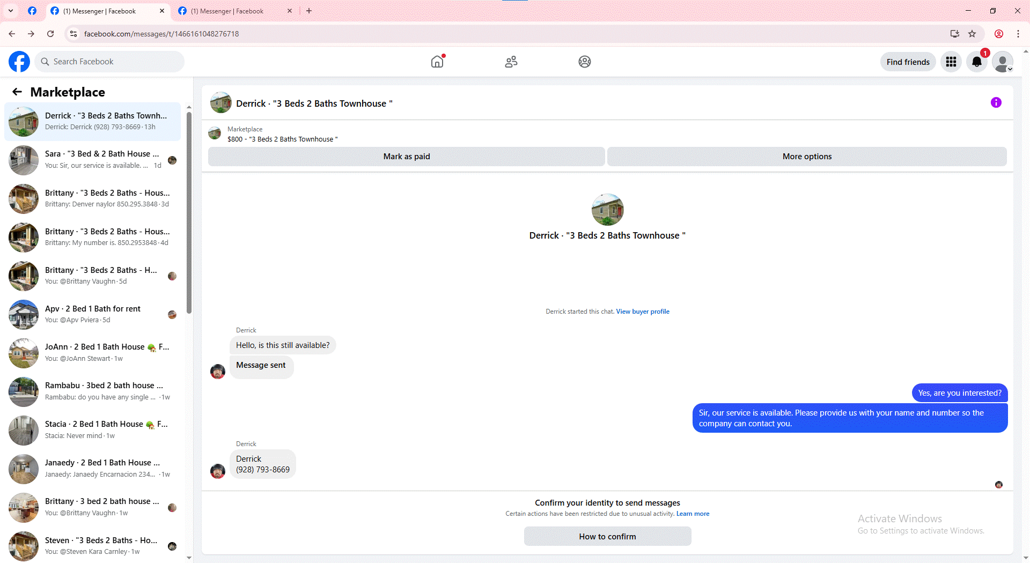
Task: Click install app icon in address bar
Action: pos(955,34)
